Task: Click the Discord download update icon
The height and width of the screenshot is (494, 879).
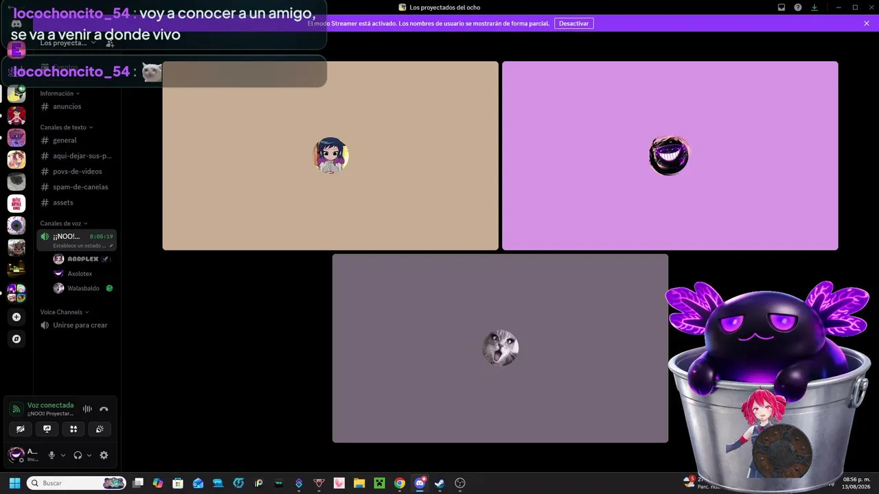Action: point(814,8)
